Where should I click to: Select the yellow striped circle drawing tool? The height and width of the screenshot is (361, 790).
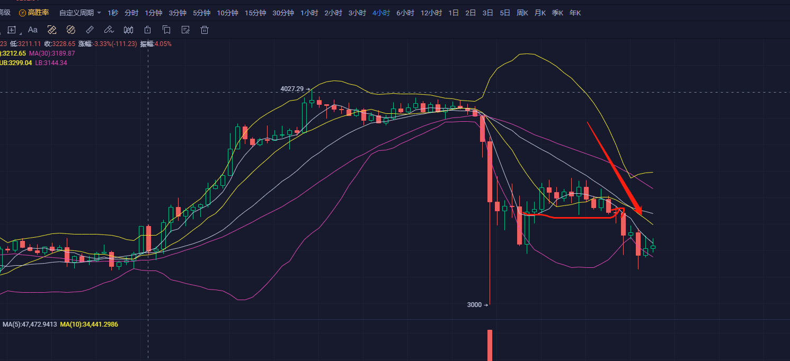coord(71,30)
